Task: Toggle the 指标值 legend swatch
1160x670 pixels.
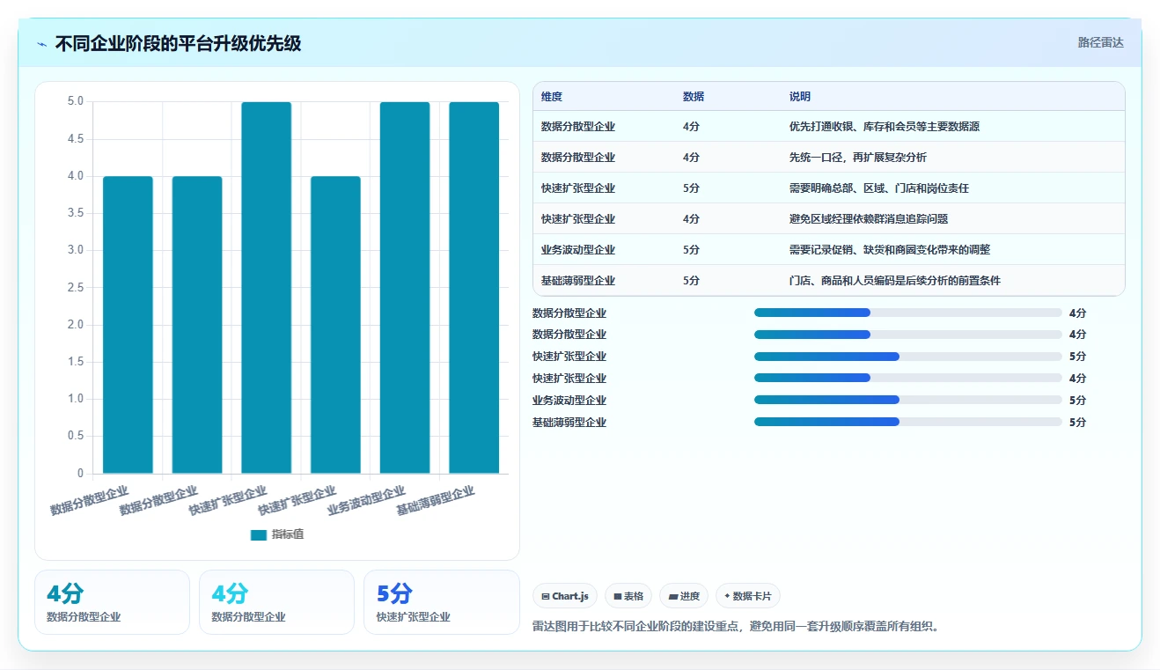Action: 258,534
